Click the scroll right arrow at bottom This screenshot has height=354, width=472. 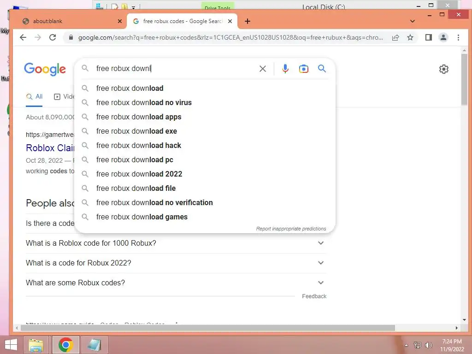click(x=457, y=328)
